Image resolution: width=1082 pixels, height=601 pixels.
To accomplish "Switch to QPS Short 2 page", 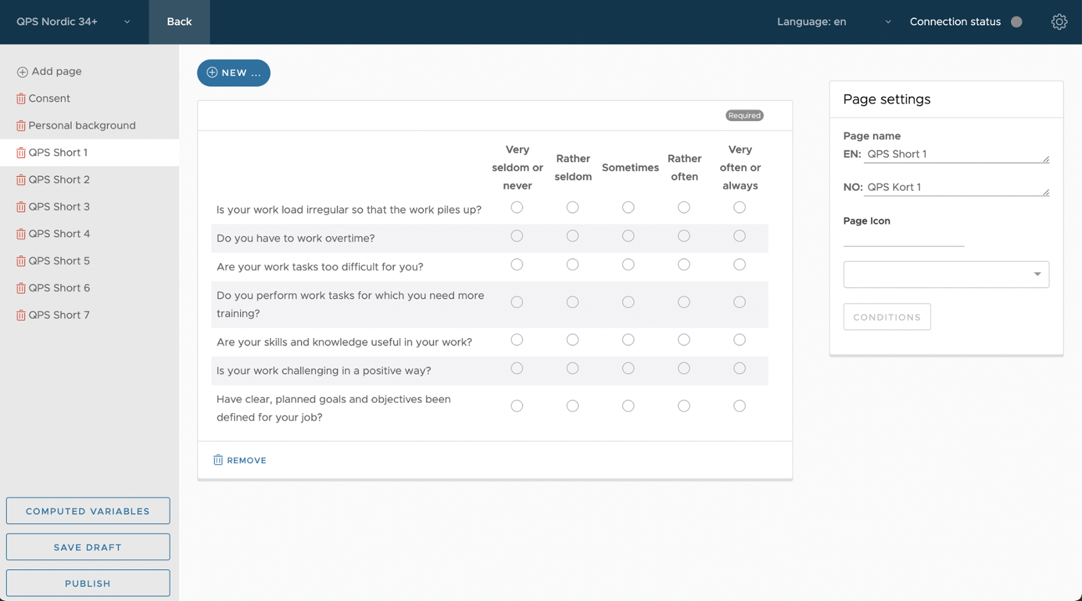I will pyautogui.click(x=59, y=180).
